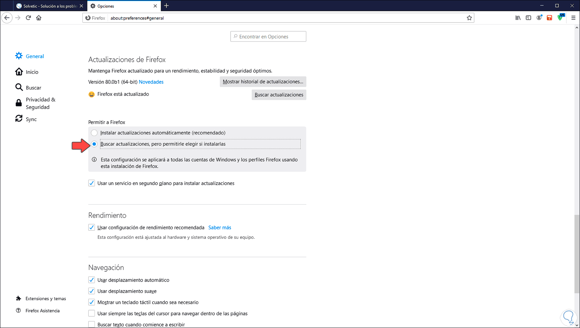The image size is (580, 328).
Task: Toggle Usar desplazamiento automático checkbox
Action: click(x=91, y=280)
